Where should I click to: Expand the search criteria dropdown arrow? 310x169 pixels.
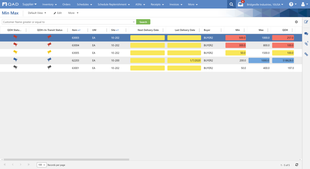(134, 22)
